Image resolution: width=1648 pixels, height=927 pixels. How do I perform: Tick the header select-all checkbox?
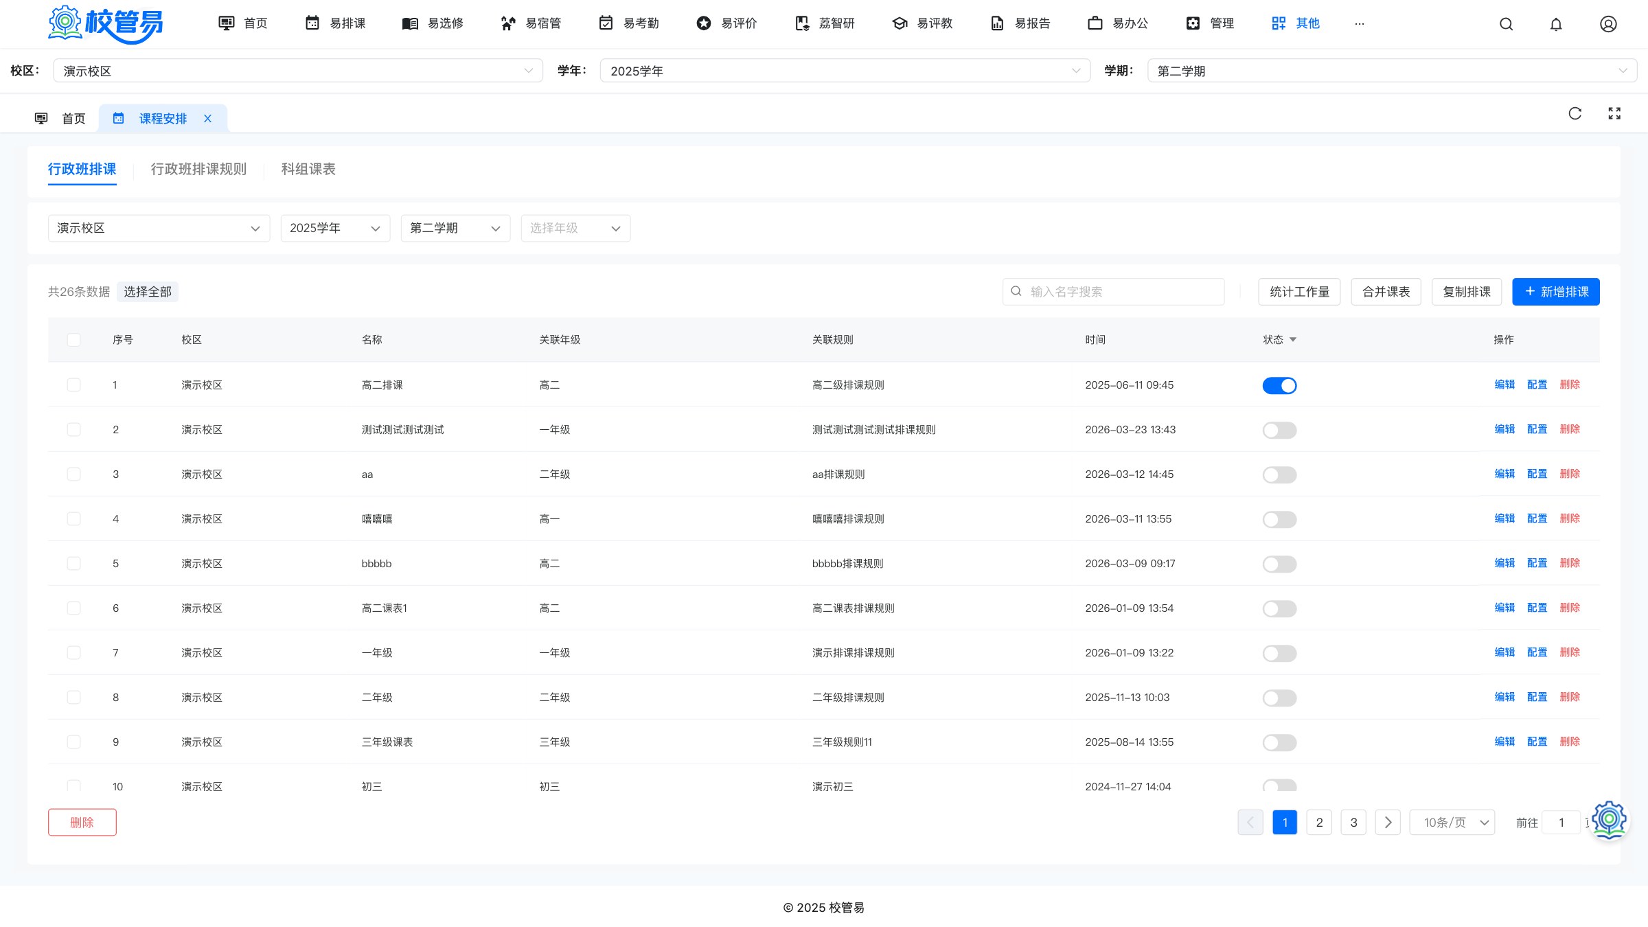[73, 340]
